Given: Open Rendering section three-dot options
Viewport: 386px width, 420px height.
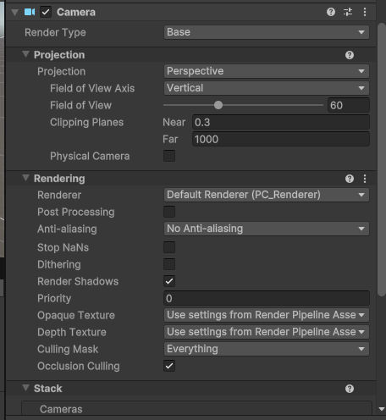Looking at the screenshot, I should [365, 179].
